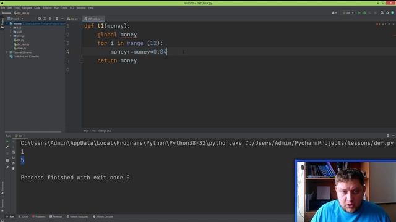
Task: Open the Problems tool window tab
Action: (38, 216)
